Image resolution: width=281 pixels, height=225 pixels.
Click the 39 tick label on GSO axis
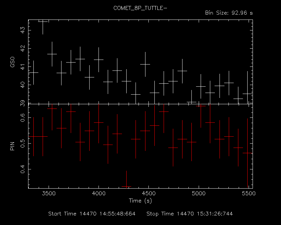(23, 103)
